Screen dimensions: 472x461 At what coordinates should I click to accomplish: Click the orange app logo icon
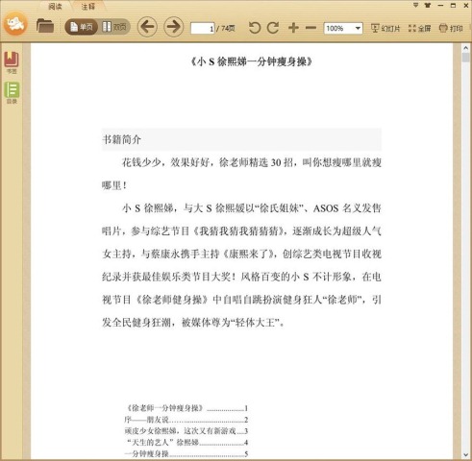[15, 24]
